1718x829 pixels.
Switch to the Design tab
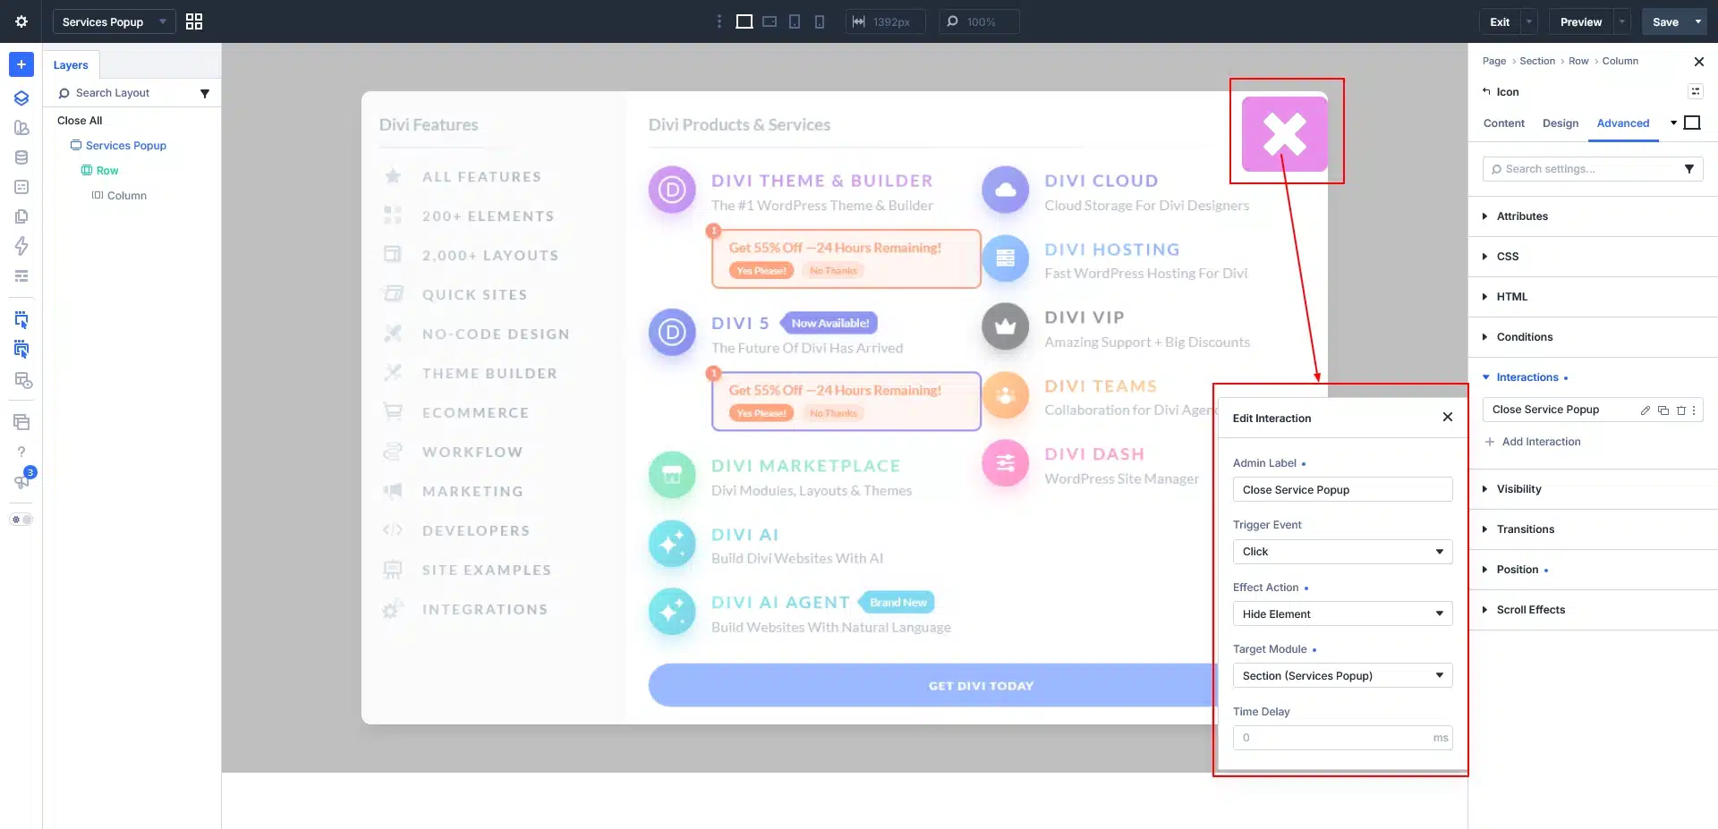click(x=1561, y=123)
